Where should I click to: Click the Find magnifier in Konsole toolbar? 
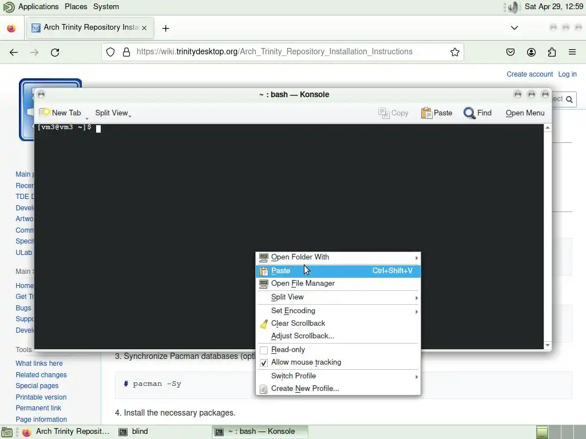tap(469, 113)
